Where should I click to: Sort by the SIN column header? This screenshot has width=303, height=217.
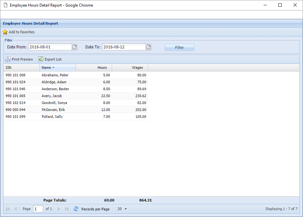click(x=21, y=68)
